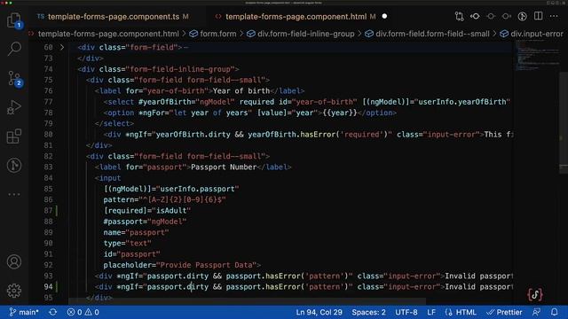Go to next change in editor toolbar
This screenshot has width=568, height=319.
coord(507,16)
